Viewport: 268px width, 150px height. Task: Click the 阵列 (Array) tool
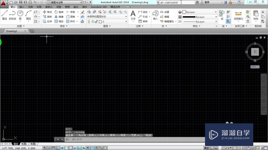[70, 21]
